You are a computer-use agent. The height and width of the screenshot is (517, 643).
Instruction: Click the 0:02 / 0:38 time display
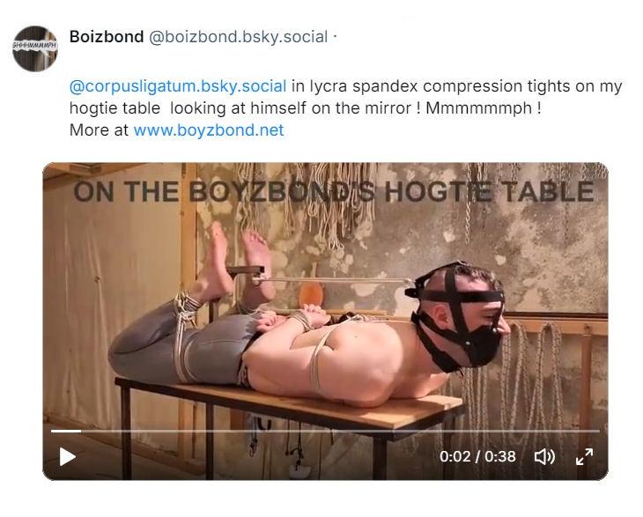tap(477, 456)
